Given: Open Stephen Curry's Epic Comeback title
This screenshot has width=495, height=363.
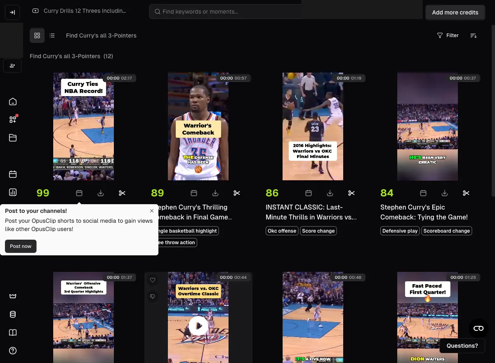Looking at the screenshot, I should (x=424, y=212).
